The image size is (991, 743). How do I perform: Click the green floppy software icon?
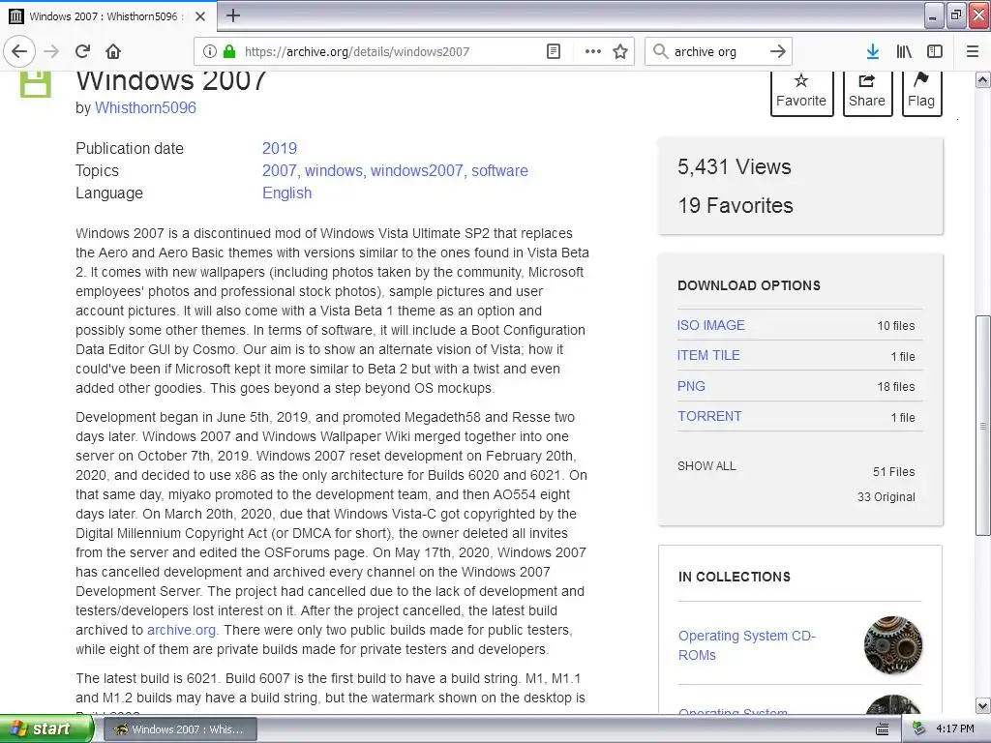click(36, 84)
